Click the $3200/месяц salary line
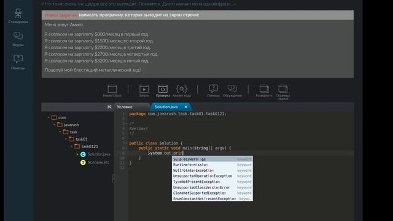This screenshot has height=221, width=393. click(x=97, y=61)
